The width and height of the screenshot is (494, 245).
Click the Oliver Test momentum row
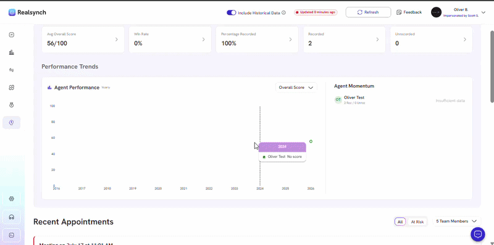[399, 100]
